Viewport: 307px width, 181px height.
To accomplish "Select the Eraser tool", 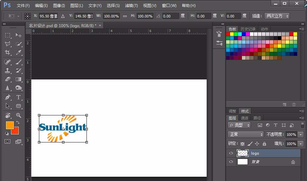I will (8, 79).
